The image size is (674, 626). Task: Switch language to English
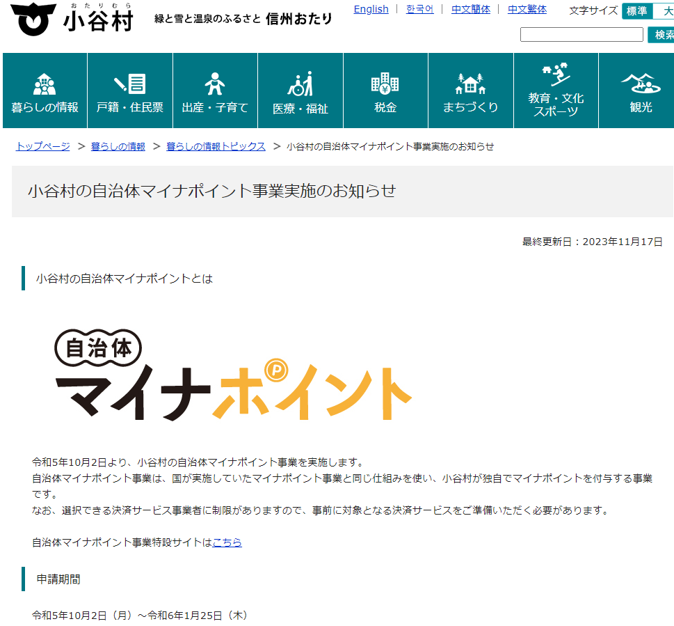371,9
